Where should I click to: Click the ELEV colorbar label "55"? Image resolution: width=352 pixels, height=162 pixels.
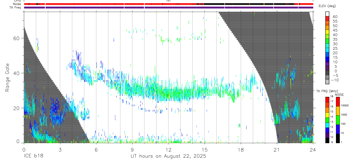tap(335, 21)
